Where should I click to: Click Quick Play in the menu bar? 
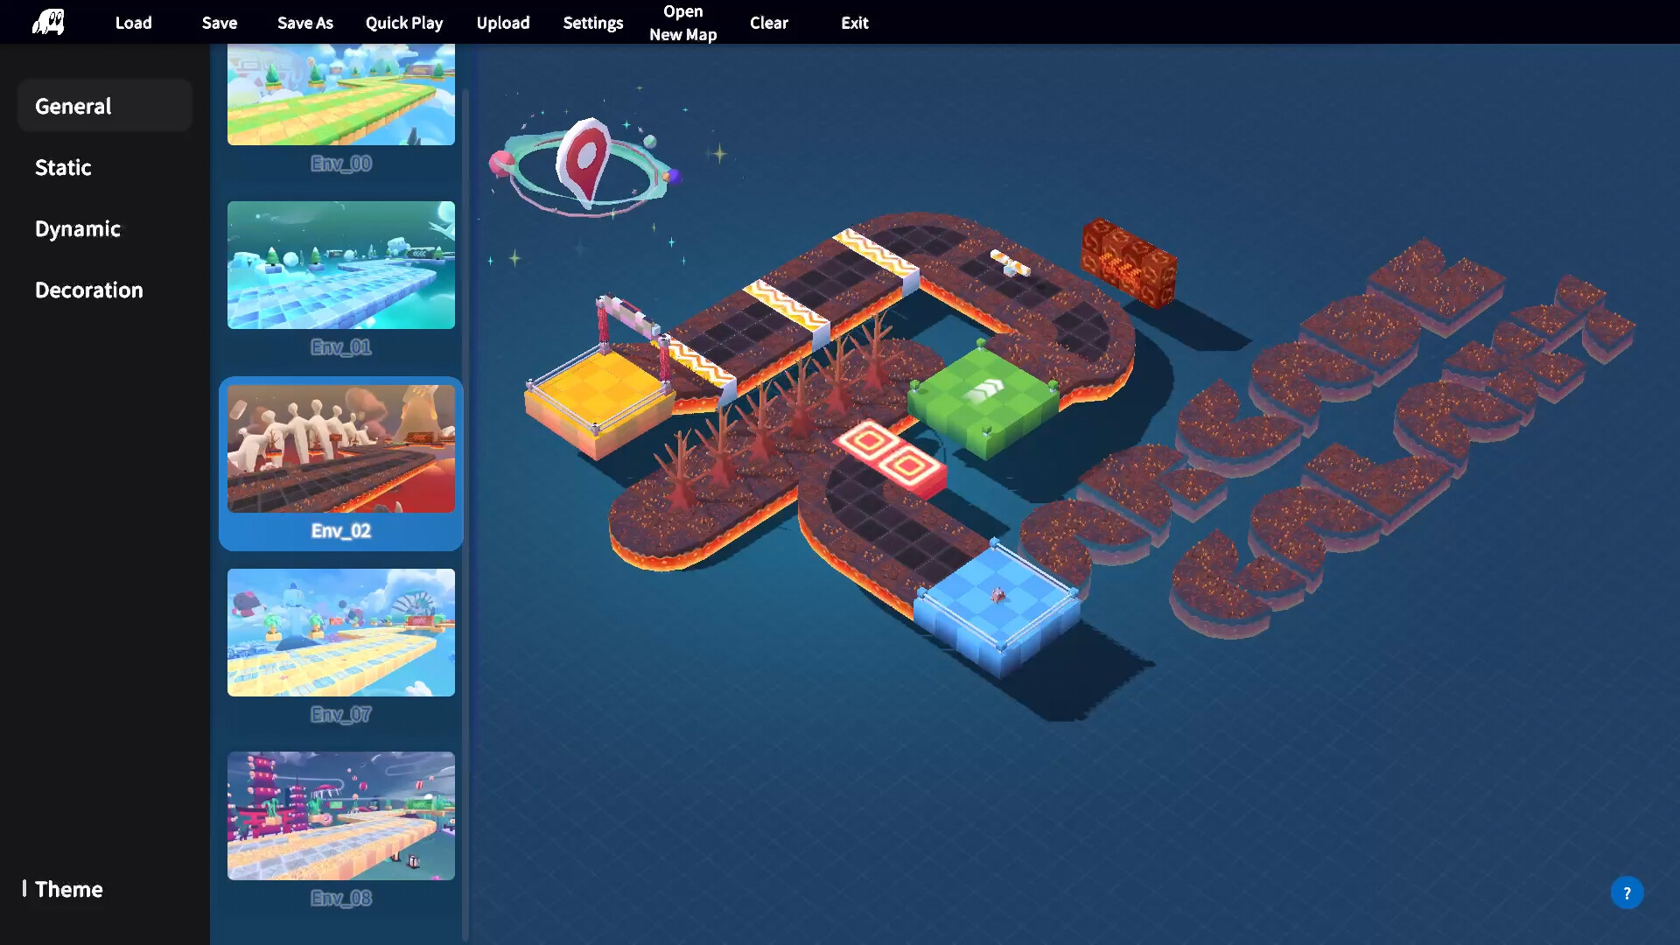tap(403, 23)
